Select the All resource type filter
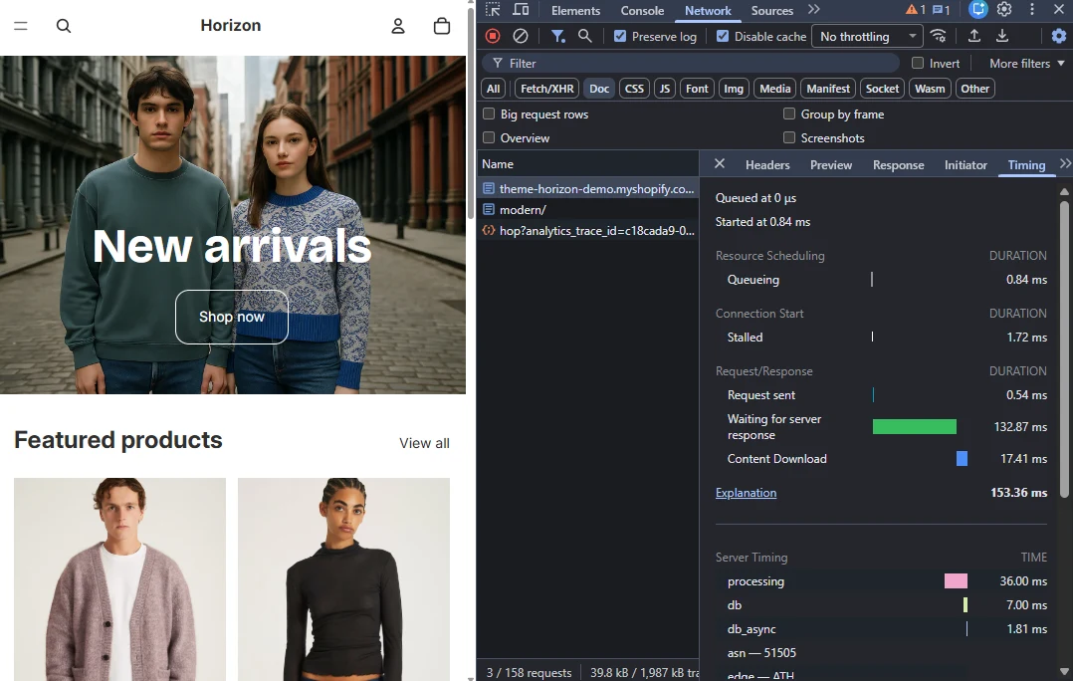The image size is (1073, 681). [494, 89]
